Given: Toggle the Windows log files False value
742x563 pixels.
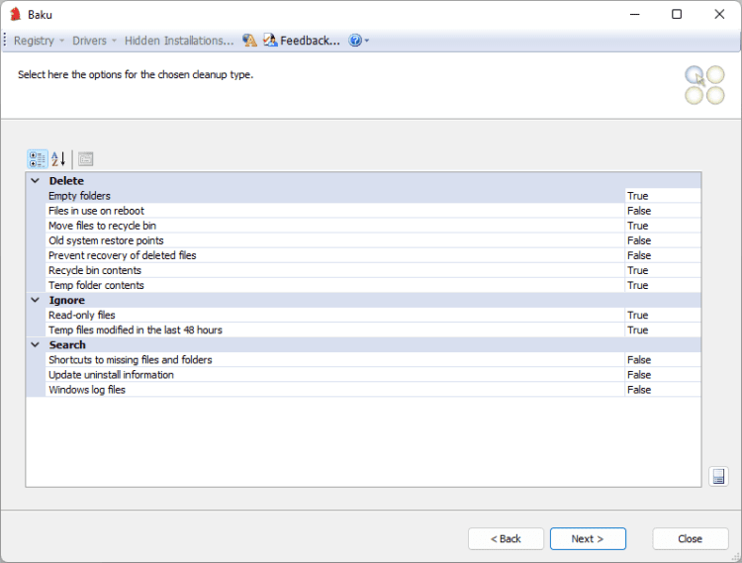Looking at the screenshot, I should [x=662, y=390].
